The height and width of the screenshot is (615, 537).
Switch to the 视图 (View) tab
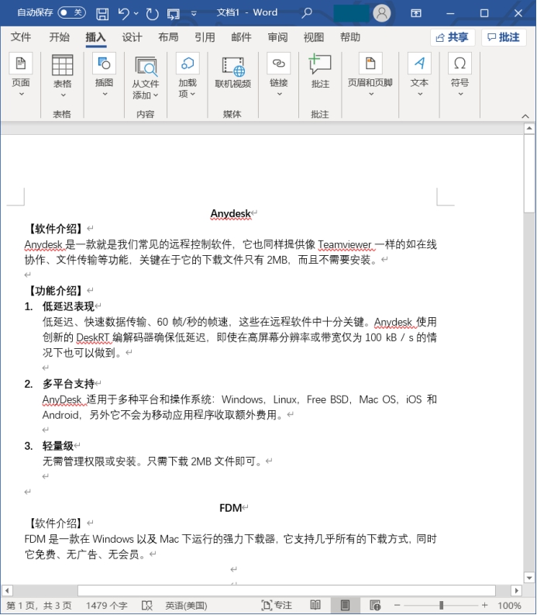[x=314, y=37]
